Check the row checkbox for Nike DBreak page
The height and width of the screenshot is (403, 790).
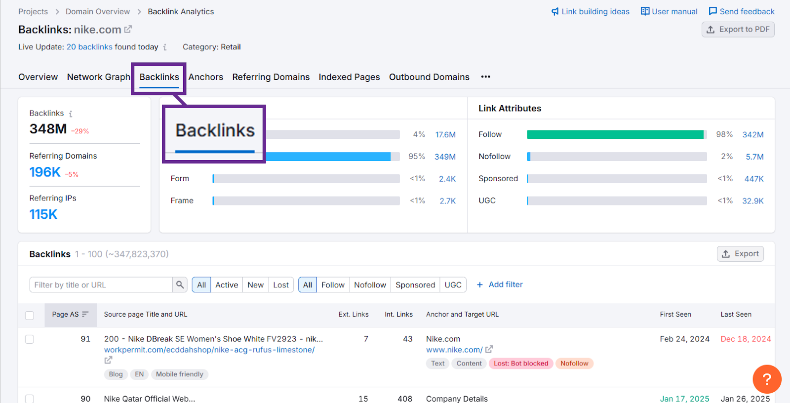pyautogui.click(x=30, y=339)
